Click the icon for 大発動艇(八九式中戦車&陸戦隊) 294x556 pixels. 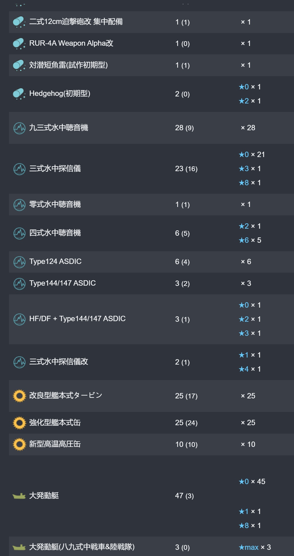[x=19, y=547]
